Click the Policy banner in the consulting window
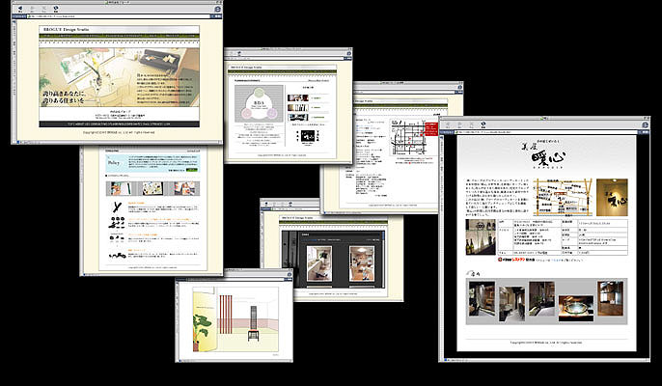 click(x=152, y=163)
